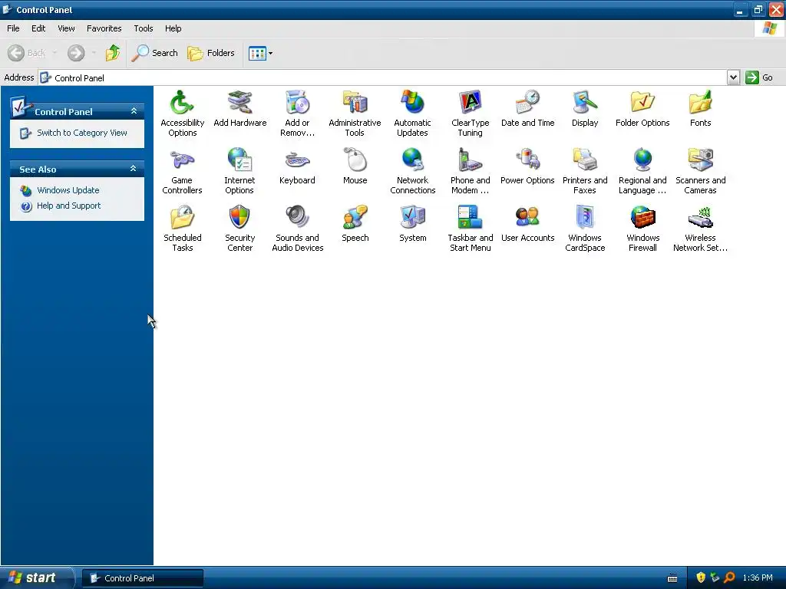The image size is (786, 589).
Task: Open User Accounts
Action: (527, 224)
